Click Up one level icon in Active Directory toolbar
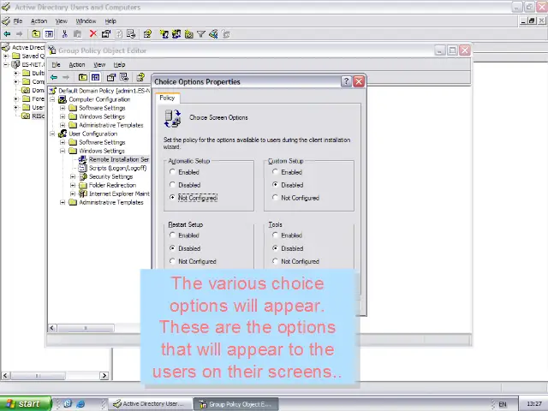The width and height of the screenshot is (548, 411). [x=36, y=34]
